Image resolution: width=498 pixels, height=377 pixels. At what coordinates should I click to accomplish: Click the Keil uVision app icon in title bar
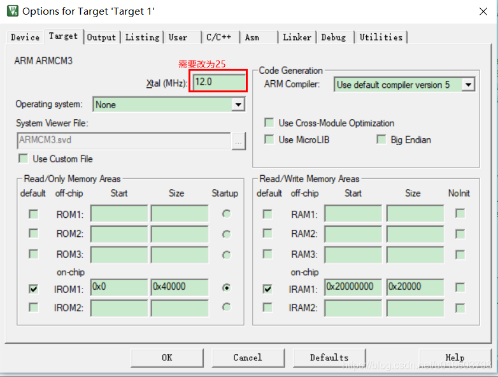tap(13, 10)
